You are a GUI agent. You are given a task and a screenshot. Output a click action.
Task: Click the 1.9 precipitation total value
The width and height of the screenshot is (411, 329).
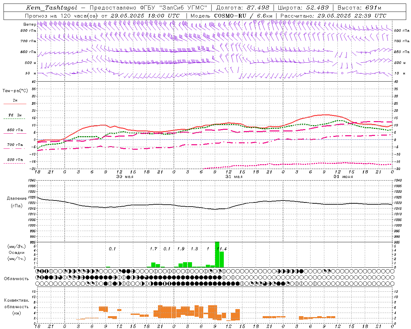[181, 249]
